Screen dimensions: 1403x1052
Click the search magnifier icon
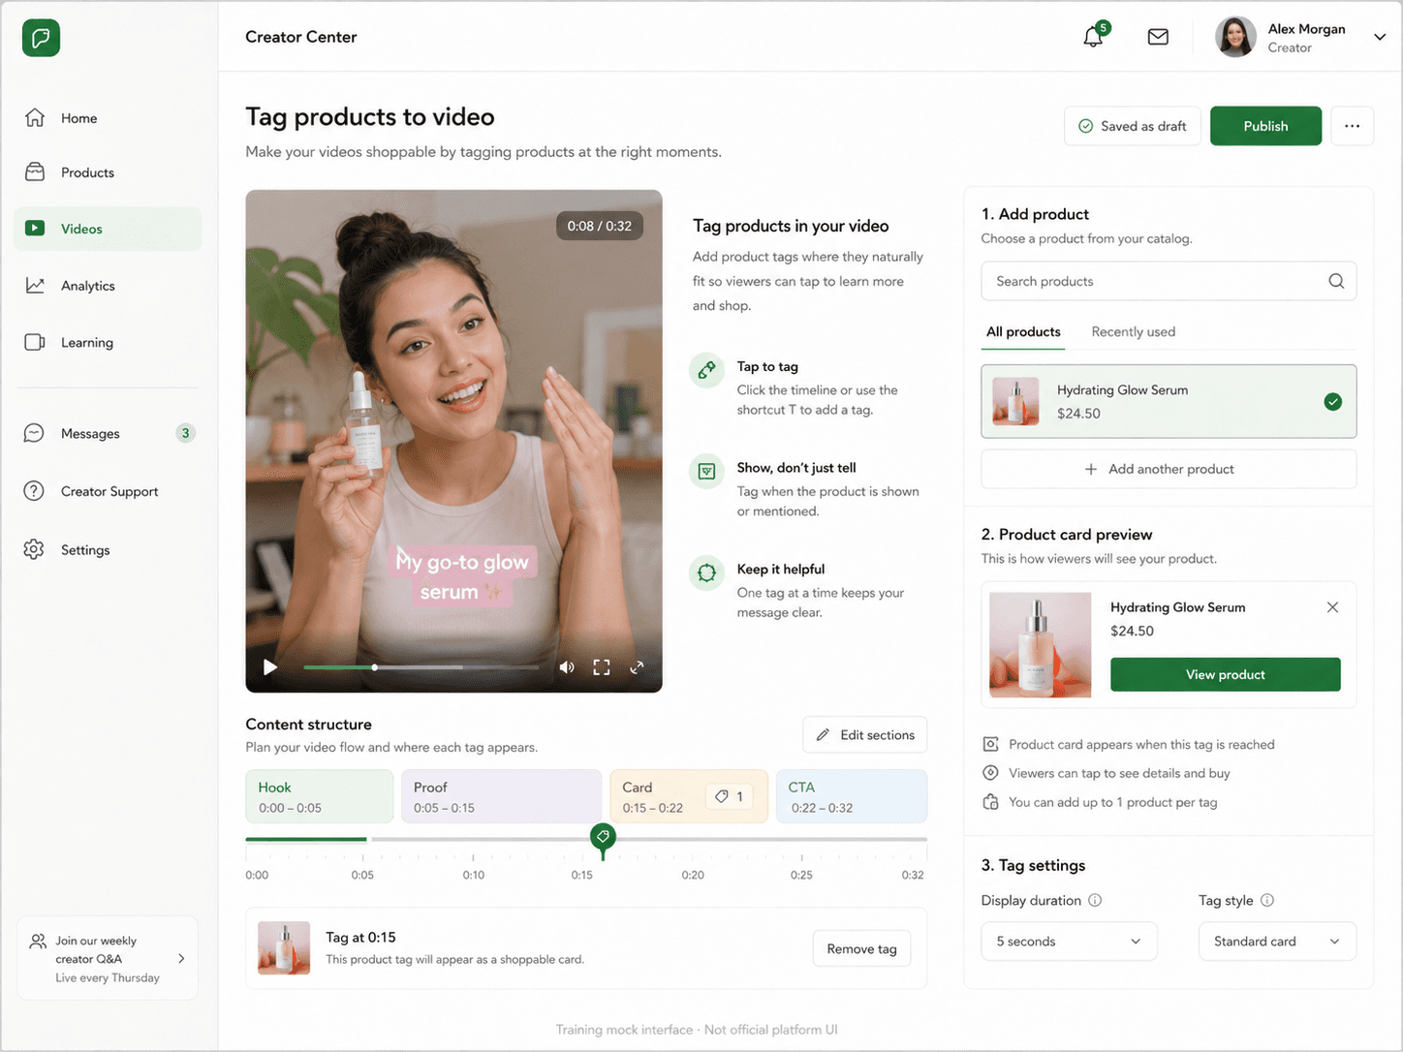coord(1336,281)
